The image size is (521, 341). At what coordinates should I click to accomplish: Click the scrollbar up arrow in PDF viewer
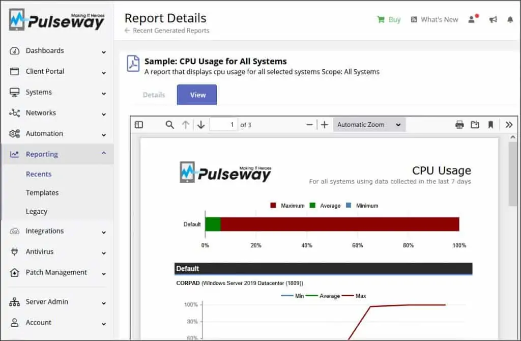point(513,137)
